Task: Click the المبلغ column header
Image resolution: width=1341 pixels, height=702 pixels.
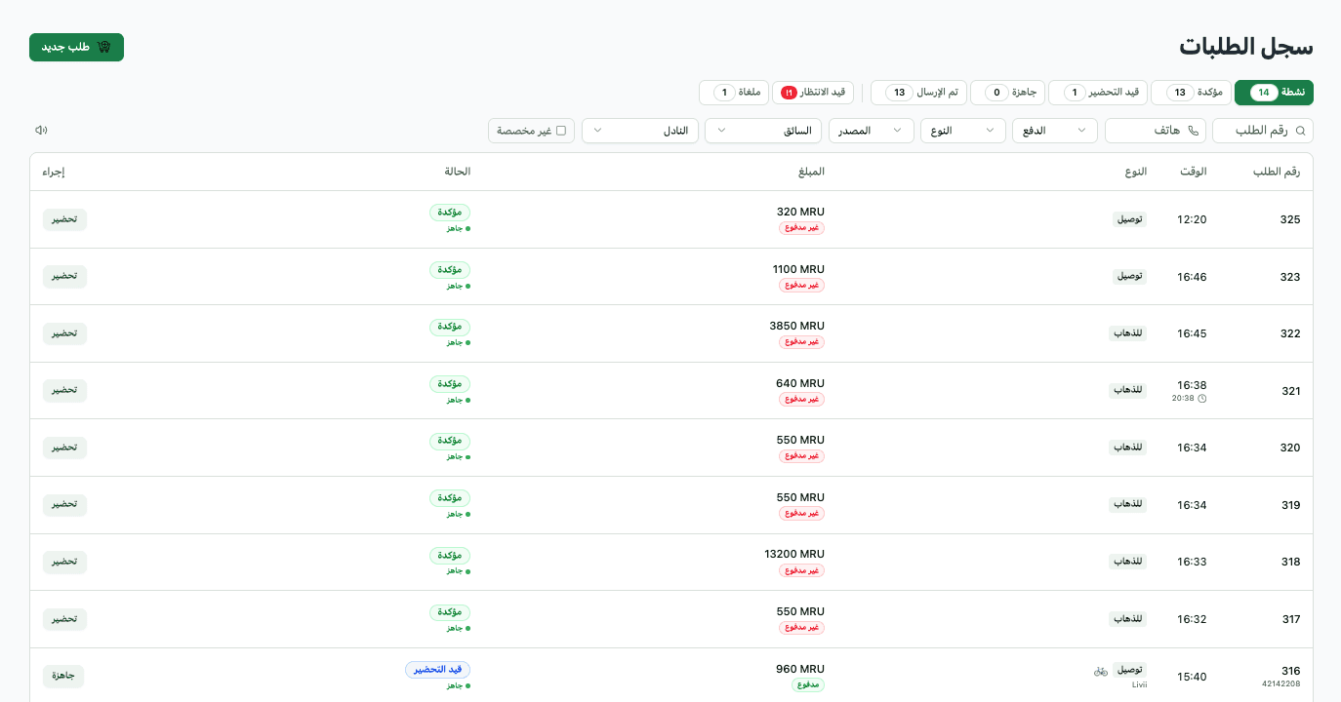Action: (x=812, y=172)
